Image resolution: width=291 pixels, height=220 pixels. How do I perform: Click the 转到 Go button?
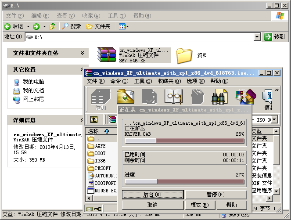coord(274,37)
